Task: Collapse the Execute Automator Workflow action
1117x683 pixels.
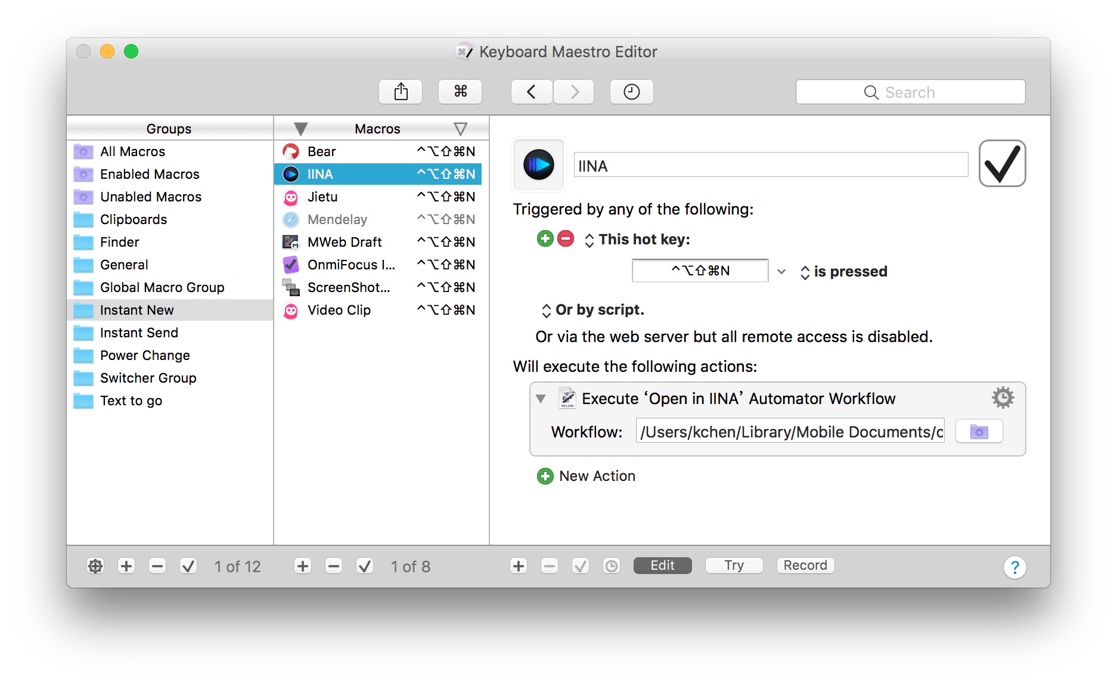Action: coord(541,399)
